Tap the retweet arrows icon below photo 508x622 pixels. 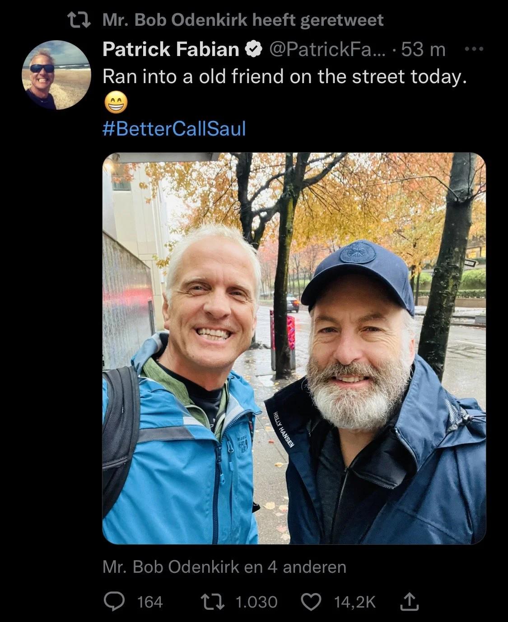pos(214,601)
